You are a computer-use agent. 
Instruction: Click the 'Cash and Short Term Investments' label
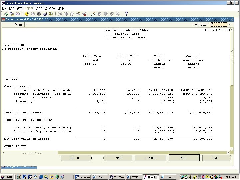tap(42, 90)
